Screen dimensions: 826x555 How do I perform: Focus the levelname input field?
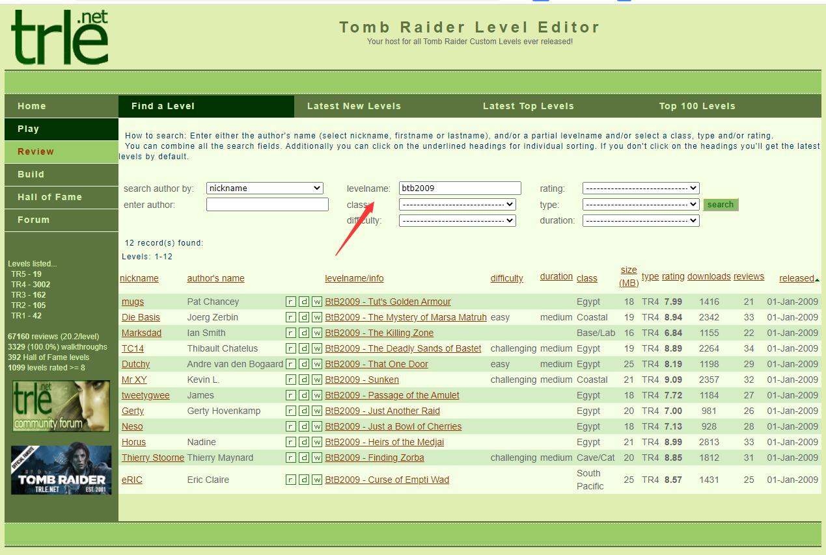pos(460,188)
